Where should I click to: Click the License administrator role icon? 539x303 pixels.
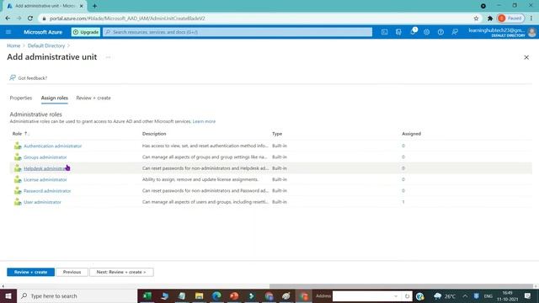tap(18, 179)
